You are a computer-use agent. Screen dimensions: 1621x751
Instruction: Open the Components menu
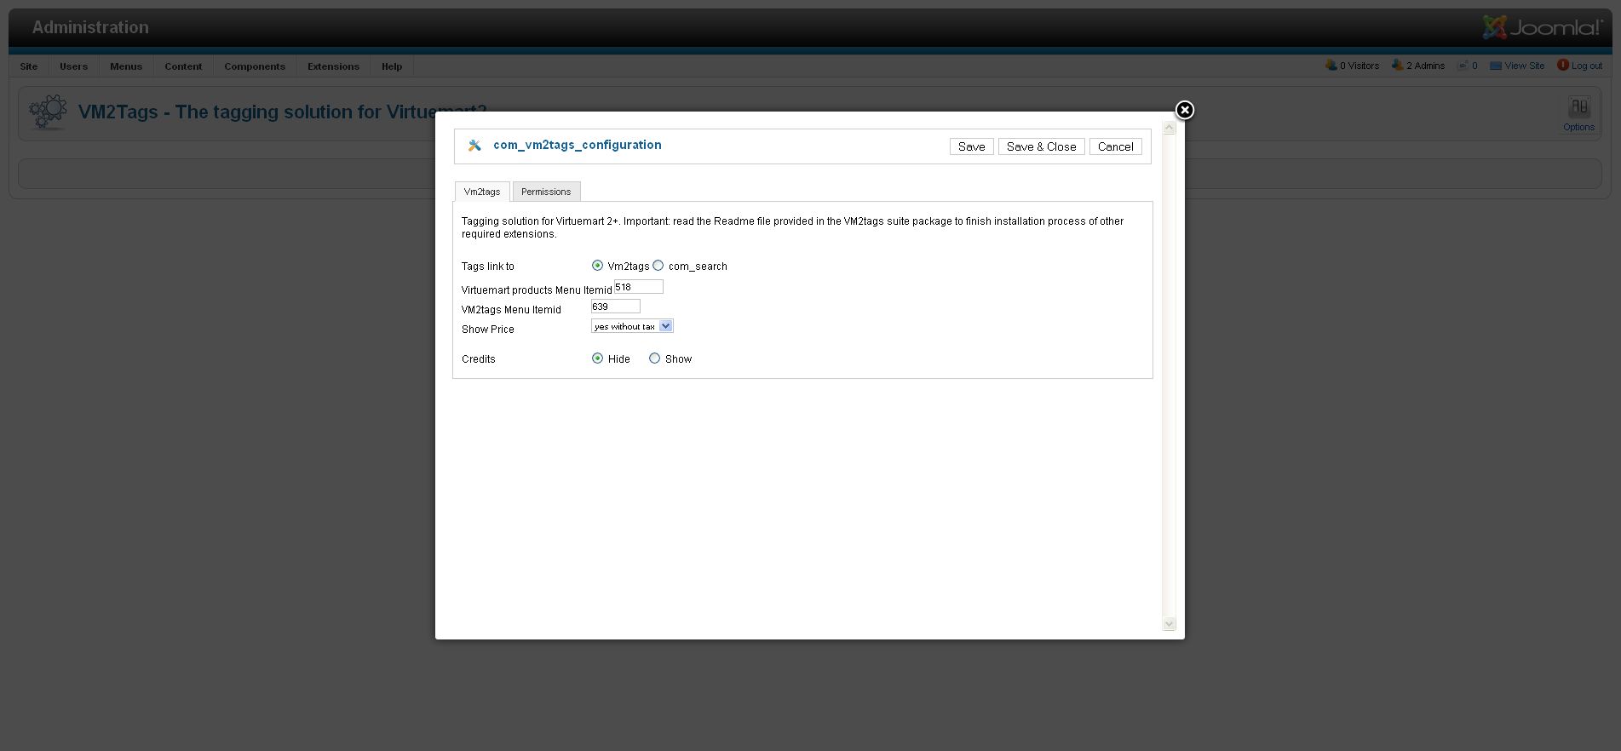(x=255, y=66)
